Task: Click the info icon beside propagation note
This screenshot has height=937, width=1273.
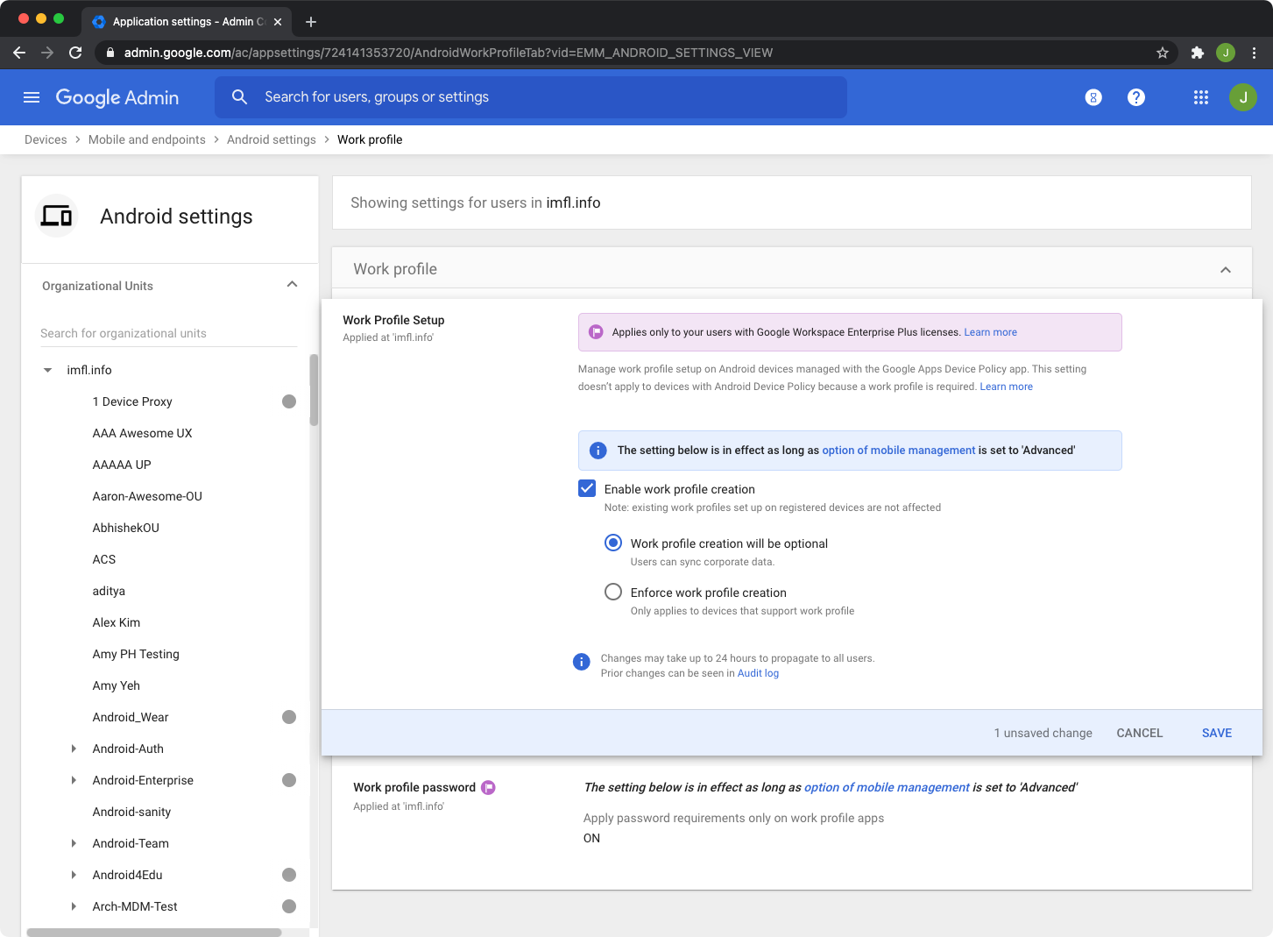Action: point(582,662)
